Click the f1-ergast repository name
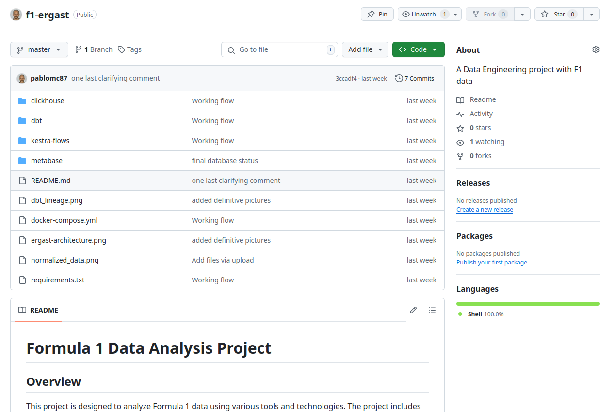The width and height of the screenshot is (614, 412). pyautogui.click(x=47, y=15)
